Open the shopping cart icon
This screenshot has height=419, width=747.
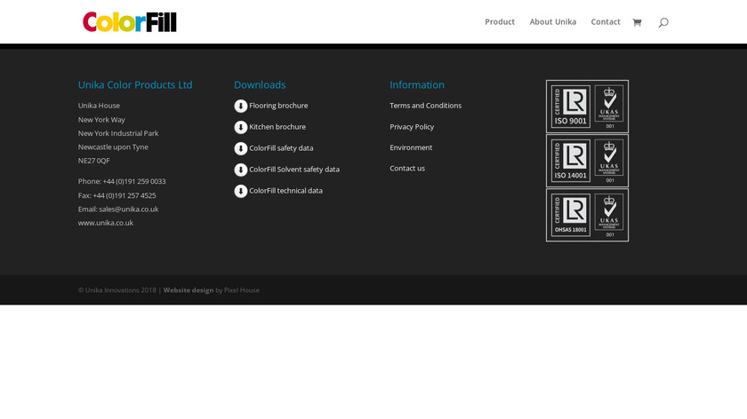coord(637,22)
